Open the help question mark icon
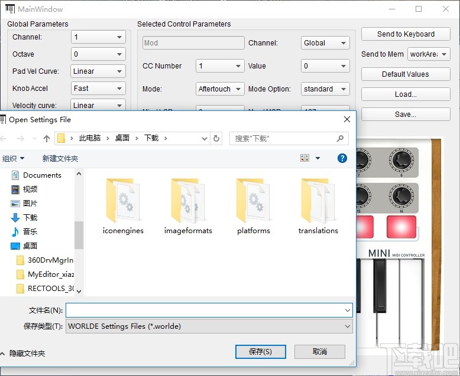Viewport: 460px width, 376px height. pos(342,158)
